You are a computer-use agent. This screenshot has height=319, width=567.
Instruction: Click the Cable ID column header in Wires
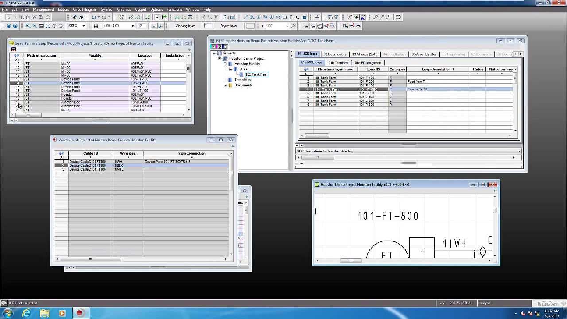[x=90, y=153]
